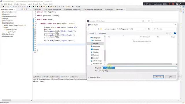Viewport: 185px width, 104px height.
Task: Switch to cs_sayisalOperator.java tab
Action: coord(53,10)
